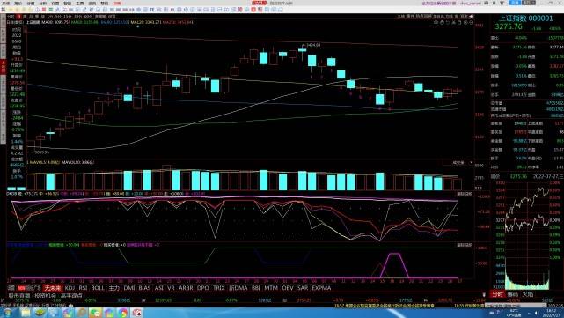This screenshot has width=564, height=318.
Task: Select the BOLL indicator tab
Action: tap(98, 288)
